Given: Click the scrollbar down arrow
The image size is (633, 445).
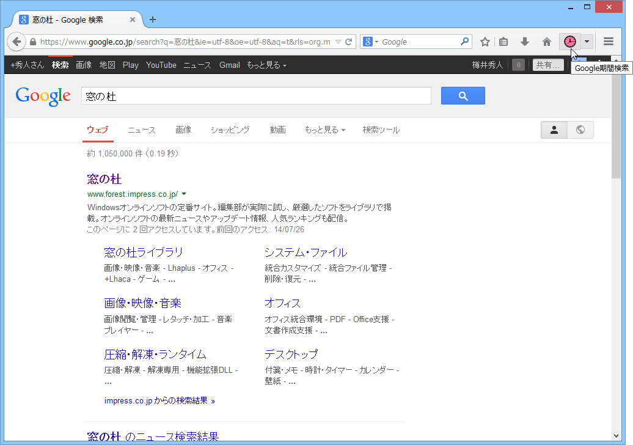Looking at the screenshot, I should 616,436.
